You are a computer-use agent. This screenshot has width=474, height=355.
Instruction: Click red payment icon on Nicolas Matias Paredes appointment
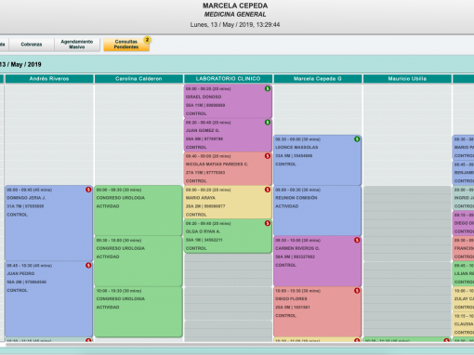pos(268,156)
